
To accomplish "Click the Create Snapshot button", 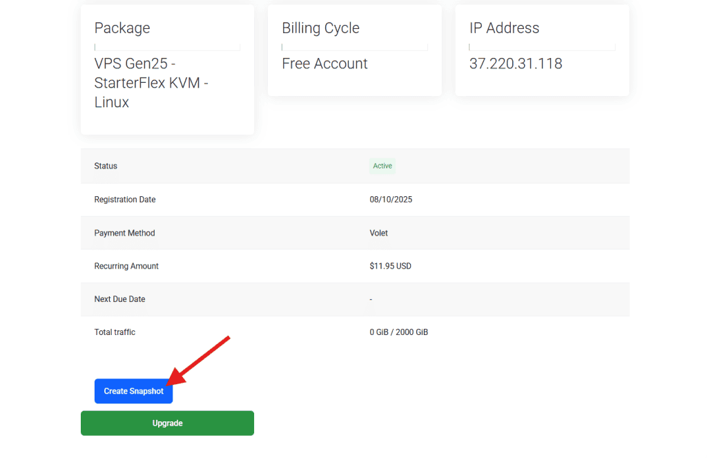I will 133,391.
